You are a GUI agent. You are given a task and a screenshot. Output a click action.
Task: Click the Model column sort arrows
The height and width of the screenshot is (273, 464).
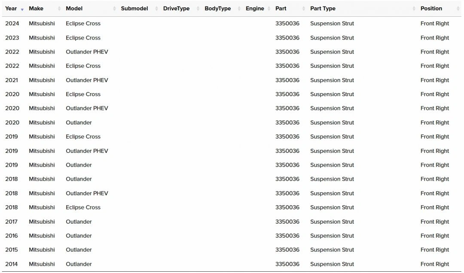[114, 9]
